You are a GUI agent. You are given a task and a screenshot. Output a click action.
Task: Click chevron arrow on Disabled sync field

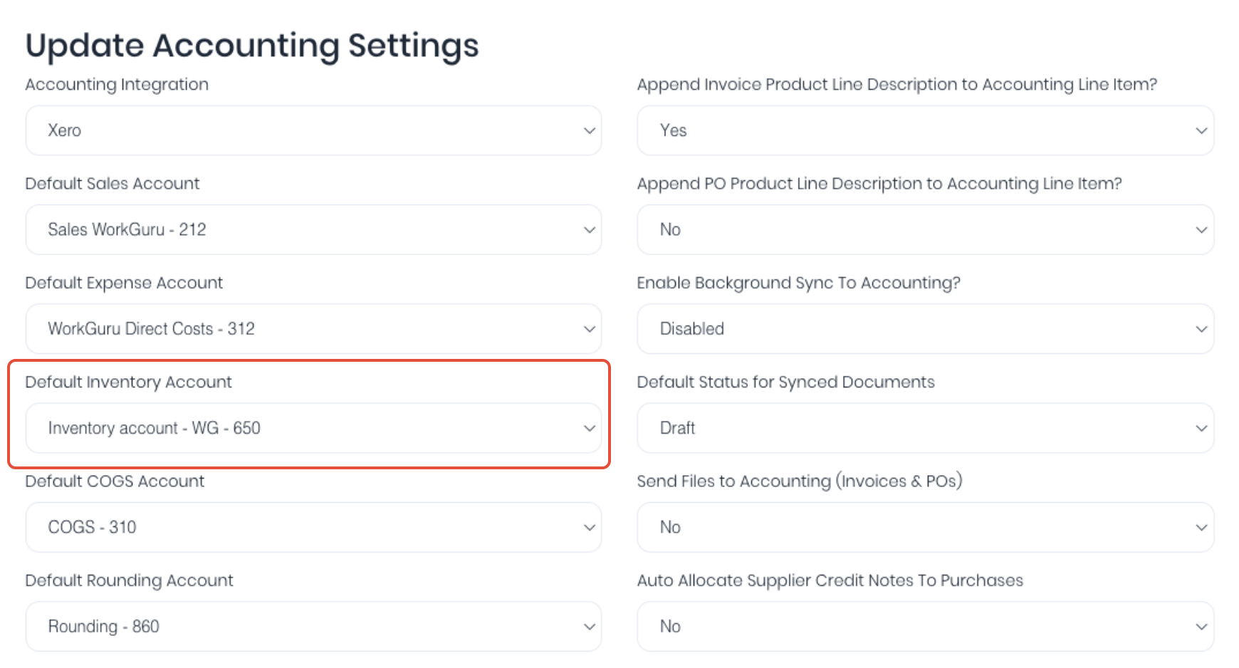(x=1201, y=329)
